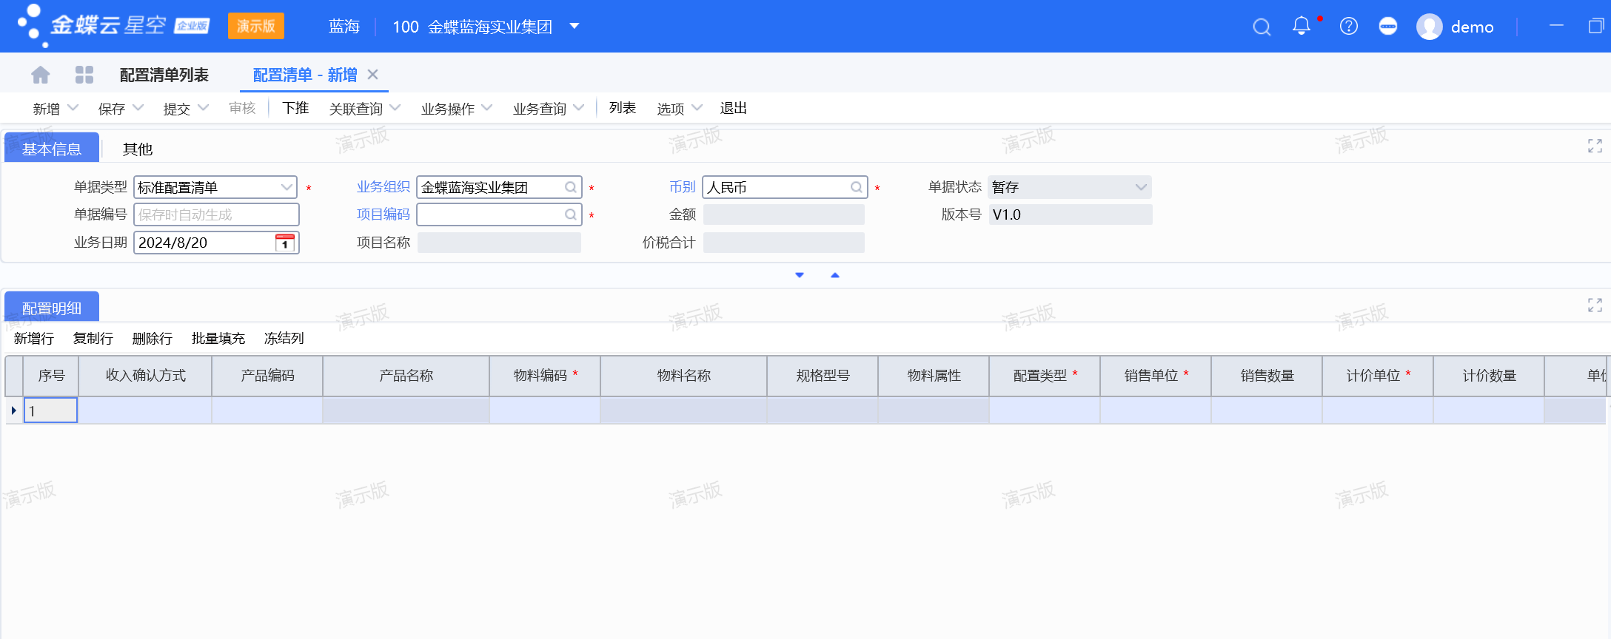Expand the 选项 menu
Image resolution: width=1611 pixels, height=639 pixels.
(697, 108)
